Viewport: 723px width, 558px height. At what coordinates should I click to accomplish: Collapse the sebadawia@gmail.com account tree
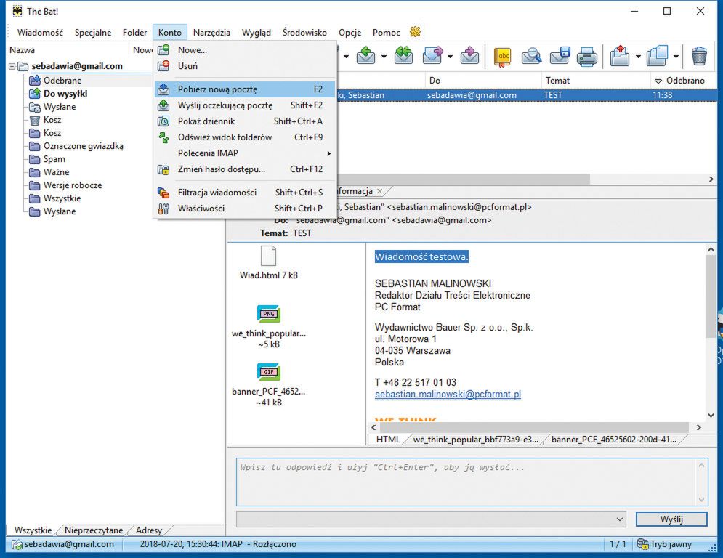pos(13,66)
